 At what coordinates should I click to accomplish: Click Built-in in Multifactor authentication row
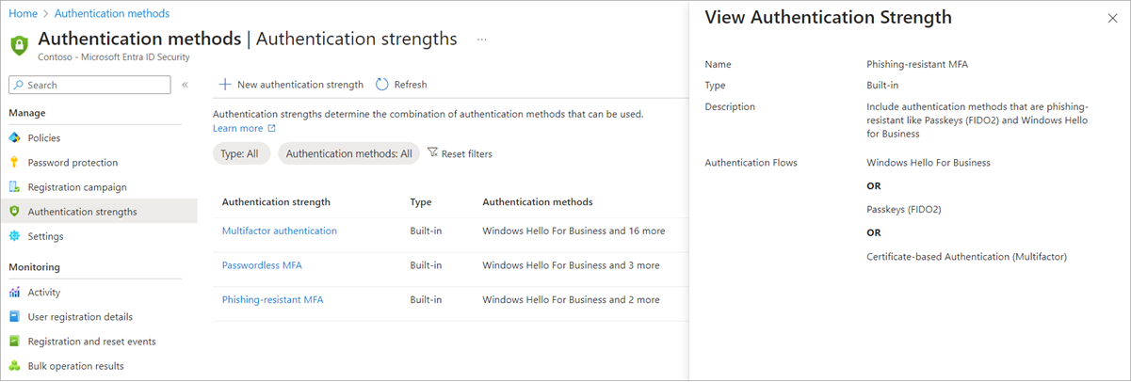[427, 231]
